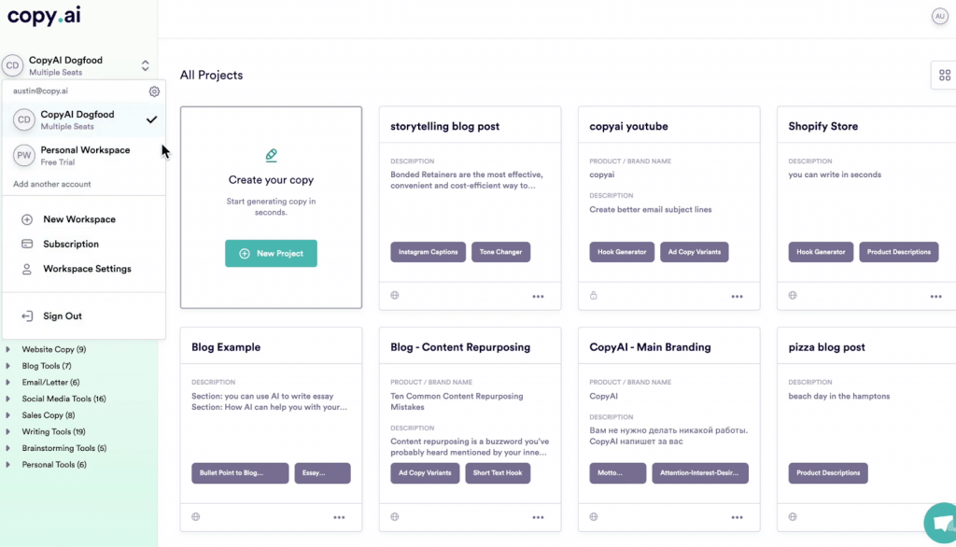The image size is (956, 547).
Task: Toggle workspace switcher chevron for CopyAI Dogfood
Action: (x=145, y=65)
